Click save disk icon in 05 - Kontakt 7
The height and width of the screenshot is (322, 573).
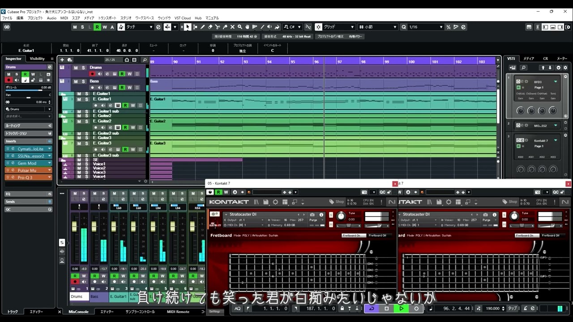[x=266, y=202]
